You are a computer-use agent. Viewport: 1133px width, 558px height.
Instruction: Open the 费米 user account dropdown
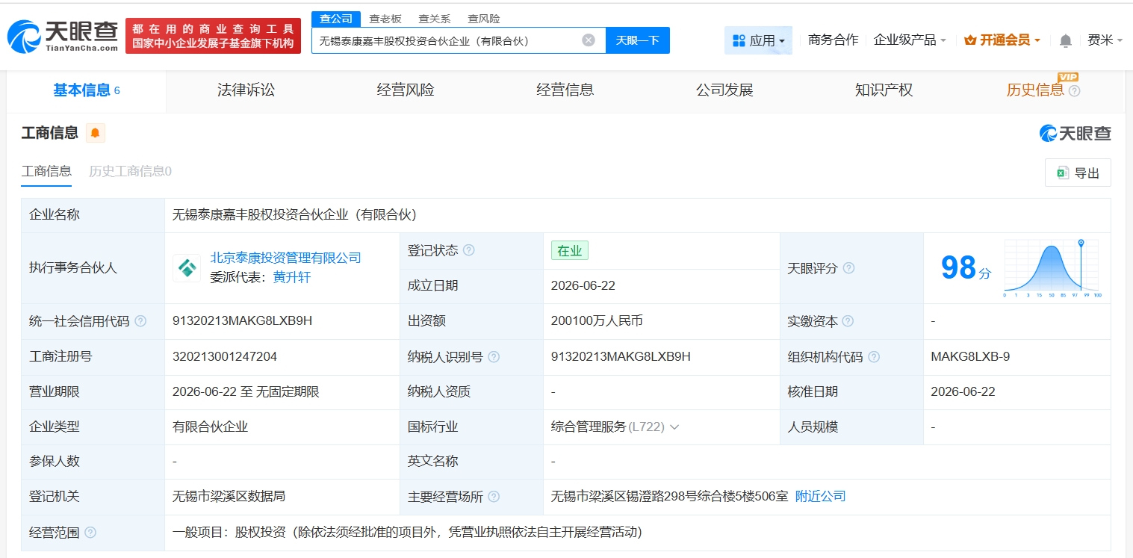[x=1105, y=40]
